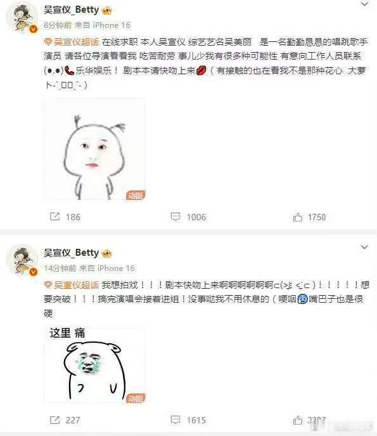Image resolution: width=377 pixels, height=436 pixels.
Task: Expand the second post's chevron menu
Action: [x=364, y=247]
